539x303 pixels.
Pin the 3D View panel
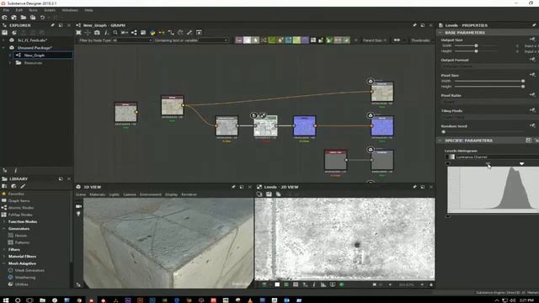coord(233,187)
